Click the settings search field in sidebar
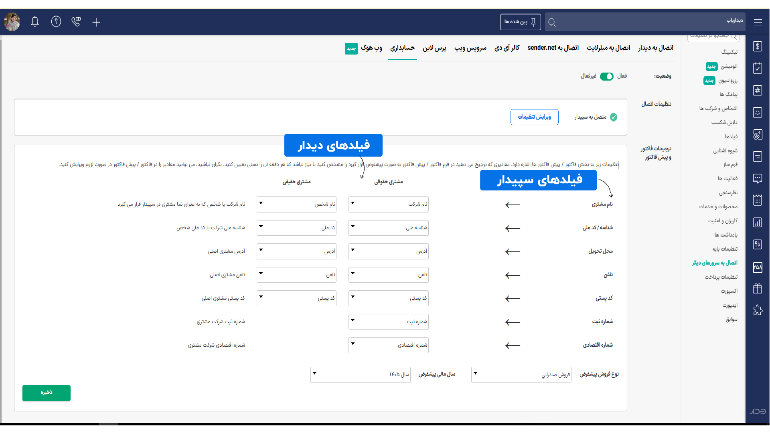 [x=713, y=37]
